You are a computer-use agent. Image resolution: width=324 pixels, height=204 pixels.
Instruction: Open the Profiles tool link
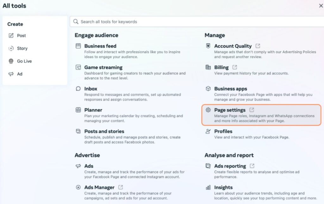point(223,131)
